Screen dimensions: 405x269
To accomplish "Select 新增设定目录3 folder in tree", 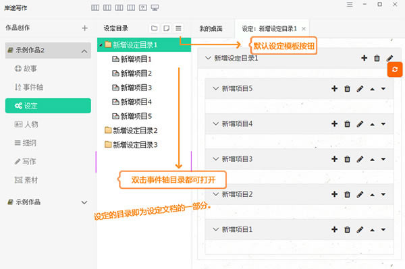I will point(131,145).
